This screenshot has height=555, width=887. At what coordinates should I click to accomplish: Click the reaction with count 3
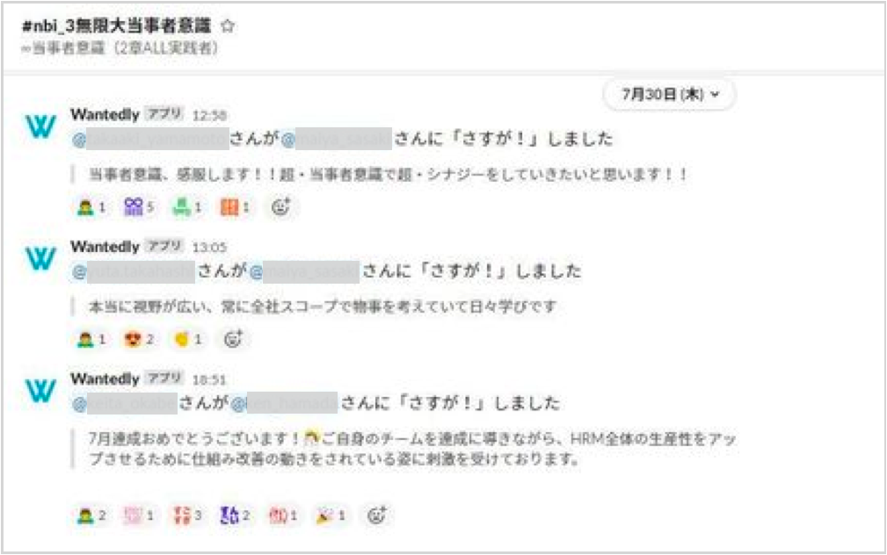pyautogui.click(x=187, y=515)
